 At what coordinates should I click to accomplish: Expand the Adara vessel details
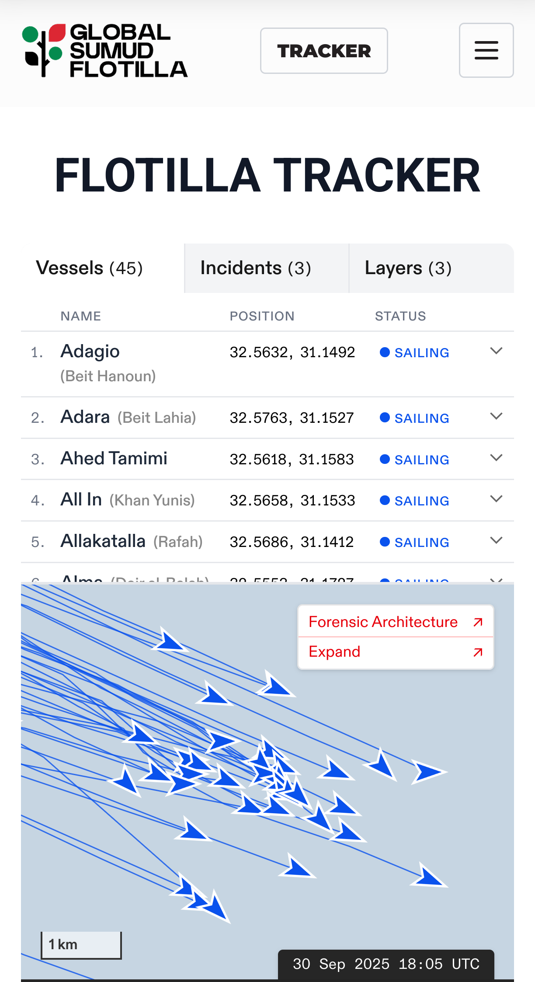496,417
